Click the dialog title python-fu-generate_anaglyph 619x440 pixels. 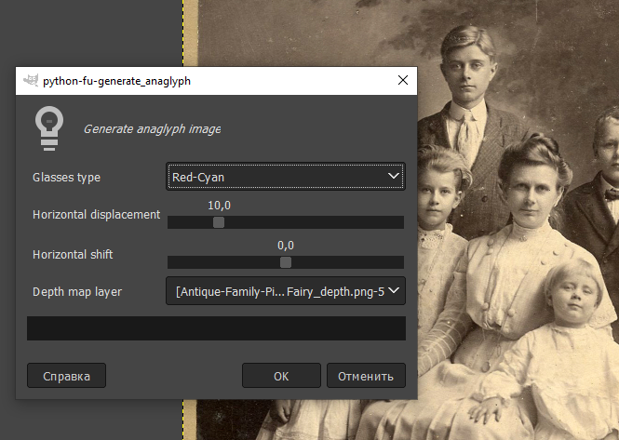click(116, 81)
